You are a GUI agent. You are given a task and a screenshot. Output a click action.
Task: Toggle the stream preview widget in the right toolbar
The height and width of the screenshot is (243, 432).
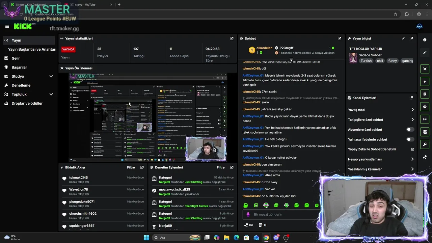[425, 69]
